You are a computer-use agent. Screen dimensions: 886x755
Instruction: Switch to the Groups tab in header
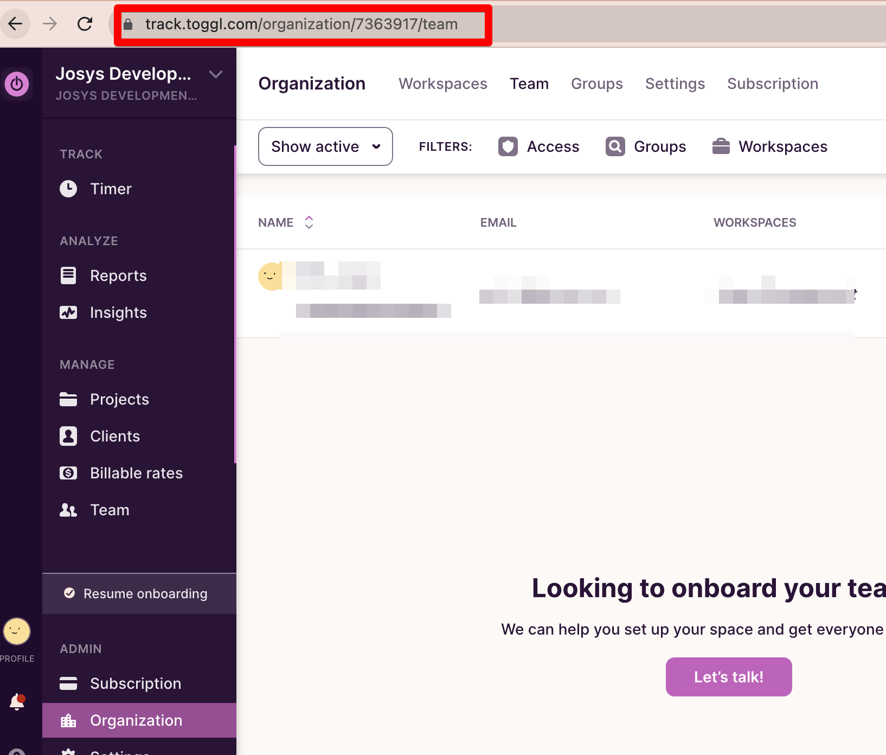pyautogui.click(x=596, y=84)
